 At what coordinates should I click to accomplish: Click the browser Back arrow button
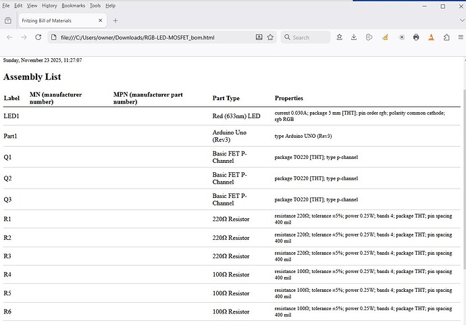[x=10, y=37]
